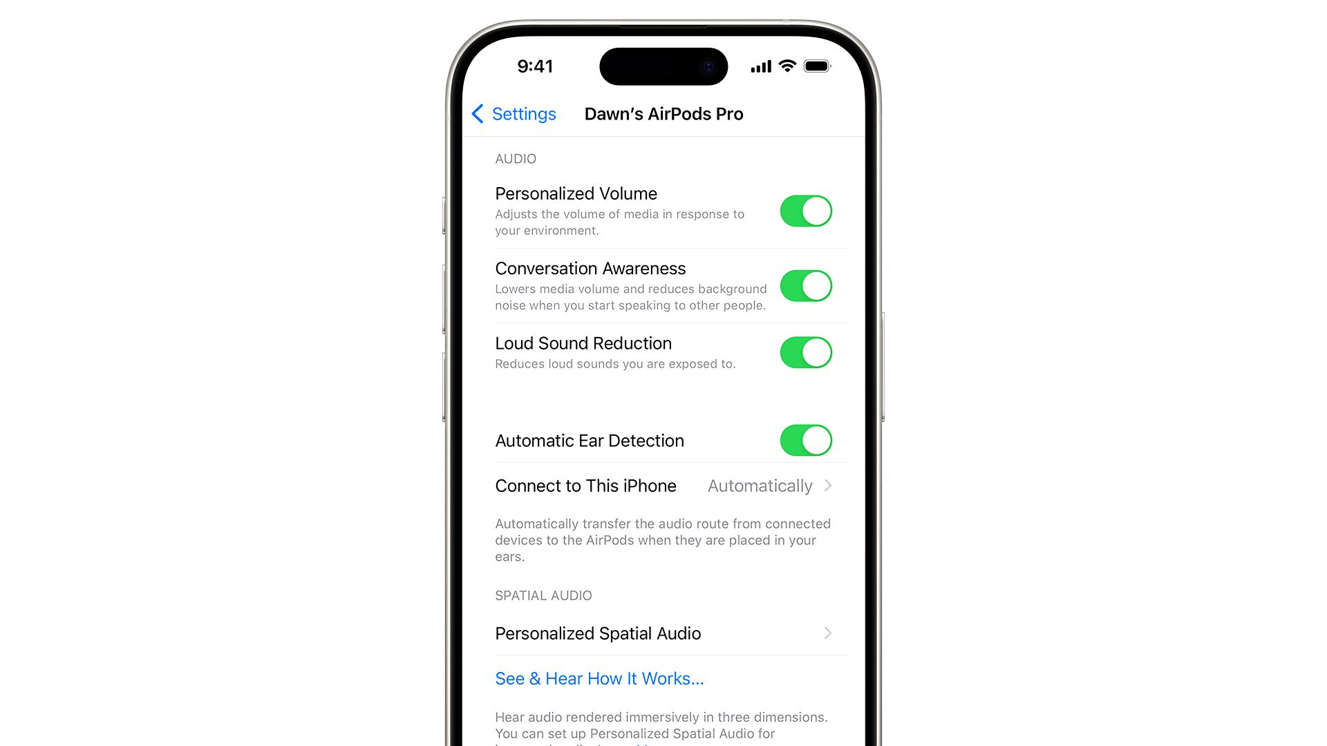Toggle Conversation Awareness switch off
The width and height of the screenshot is (1327, 746).
pos(806,285)
